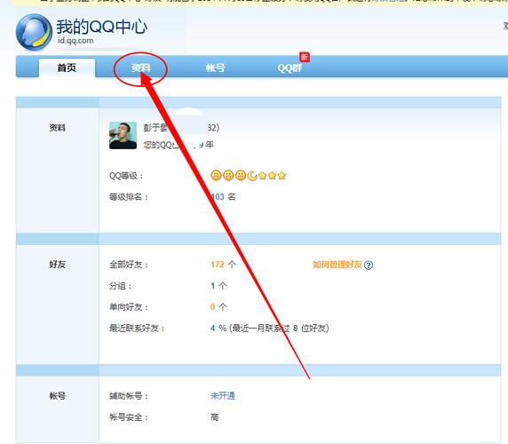Click the 0 one-way friends count

[213, 306]
